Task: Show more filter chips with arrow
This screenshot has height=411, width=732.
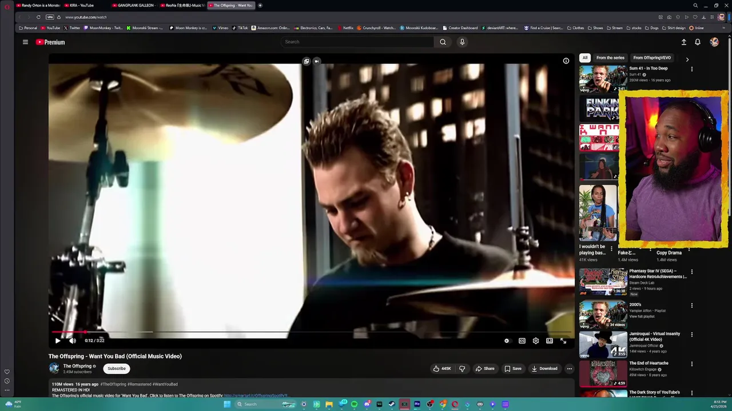Action: pyautogui.click(x=687, y=59)
